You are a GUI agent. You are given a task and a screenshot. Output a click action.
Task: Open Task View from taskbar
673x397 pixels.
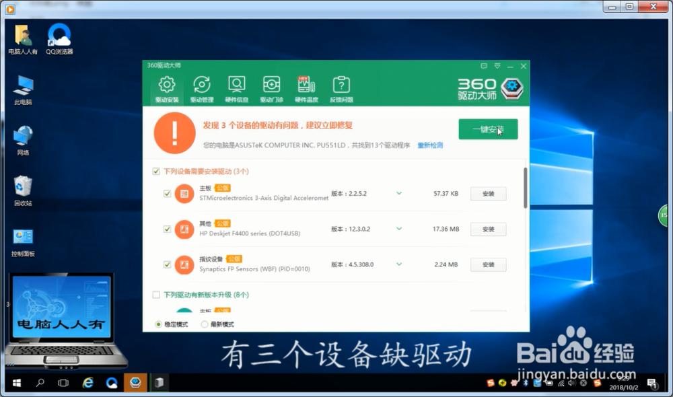(63, 383)
